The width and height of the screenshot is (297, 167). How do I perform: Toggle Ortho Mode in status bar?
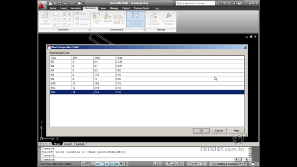[93, 164]
